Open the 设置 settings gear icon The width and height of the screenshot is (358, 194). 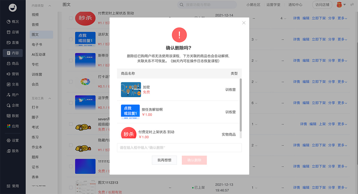click(x=9, y=140)
